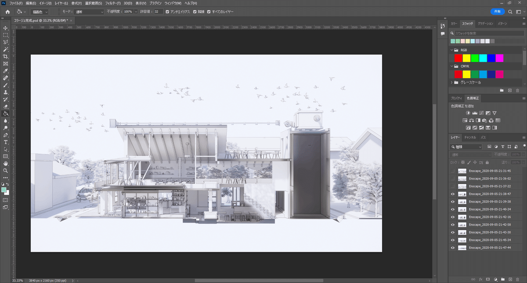Select the cyan swatch in RGB group

483,58
